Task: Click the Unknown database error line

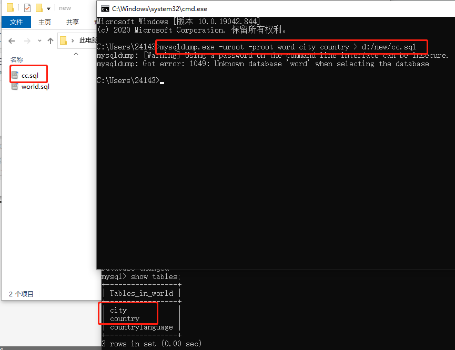Action: pyautogui.click(x=263, y=64)
